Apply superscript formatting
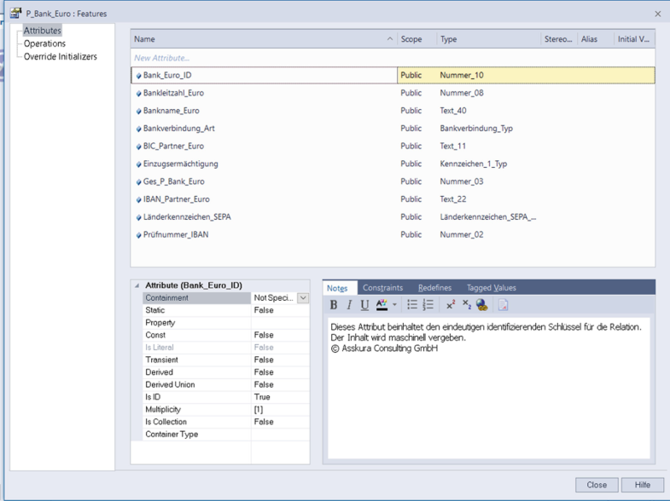670x501 pixels. point(451,305)
